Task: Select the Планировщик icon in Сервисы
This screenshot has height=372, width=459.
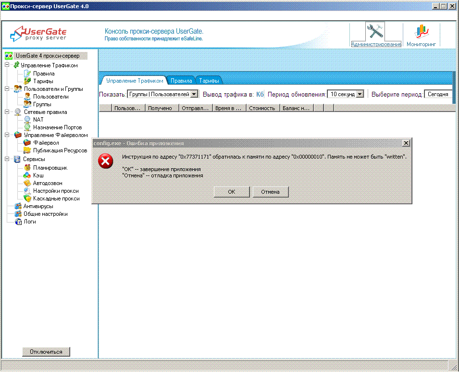Action: pyautogui.click(x=27, y=168)
